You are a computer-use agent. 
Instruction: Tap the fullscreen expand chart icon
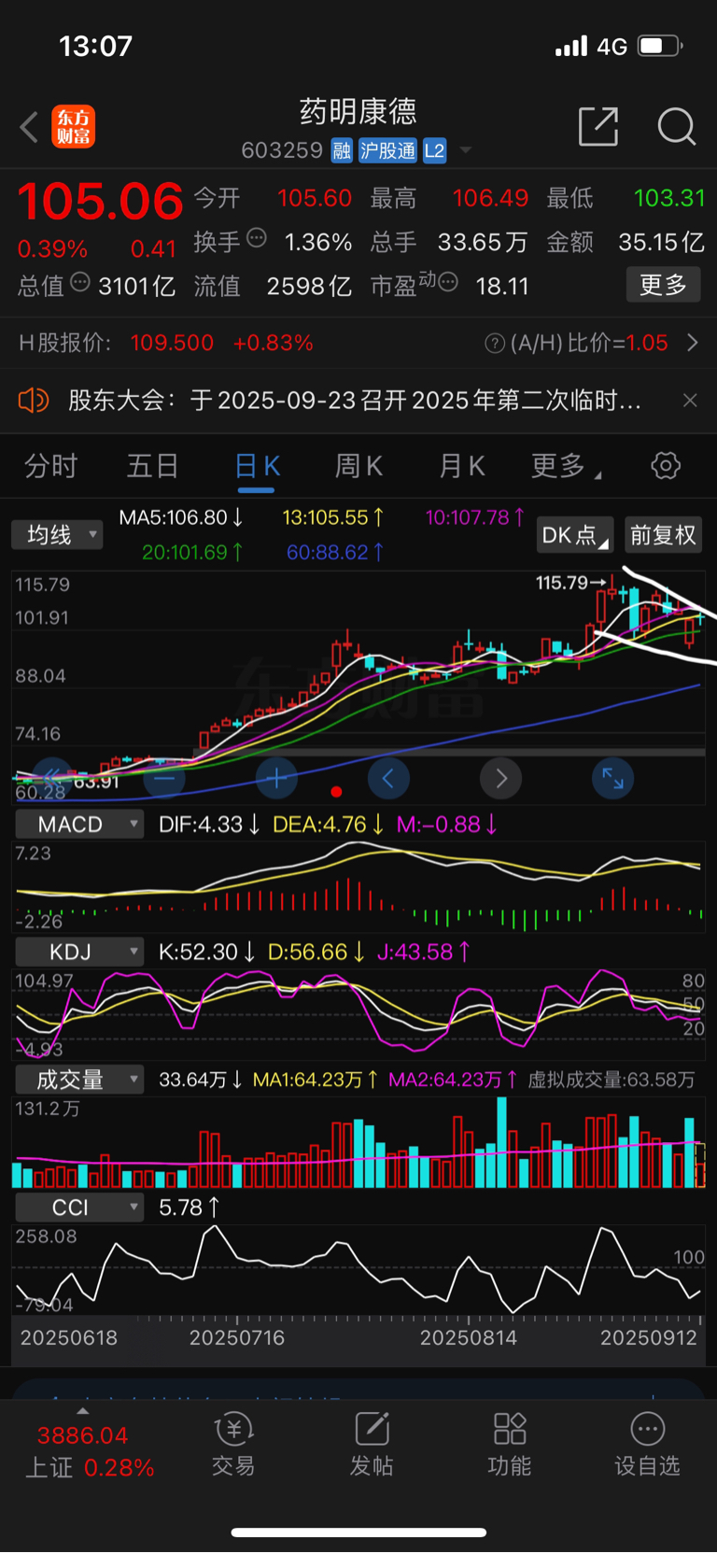pos(612,778)
